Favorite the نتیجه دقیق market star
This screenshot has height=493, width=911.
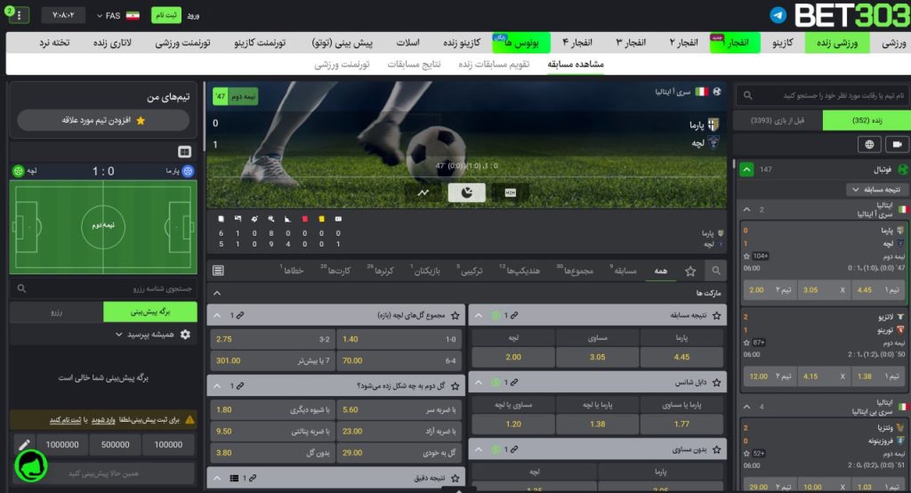pyautogui.click(x=455, y=478)
